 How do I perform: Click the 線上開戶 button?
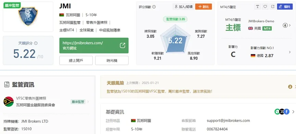click(76, 60)
